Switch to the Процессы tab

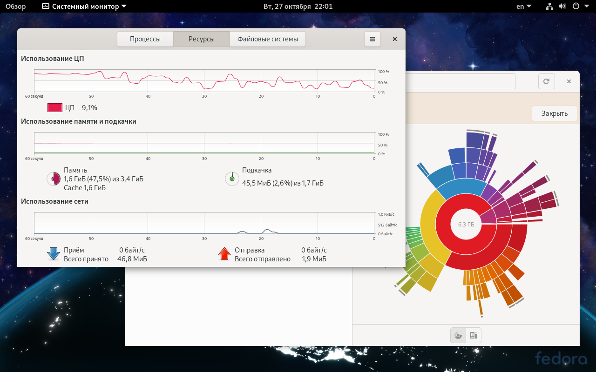145,39
